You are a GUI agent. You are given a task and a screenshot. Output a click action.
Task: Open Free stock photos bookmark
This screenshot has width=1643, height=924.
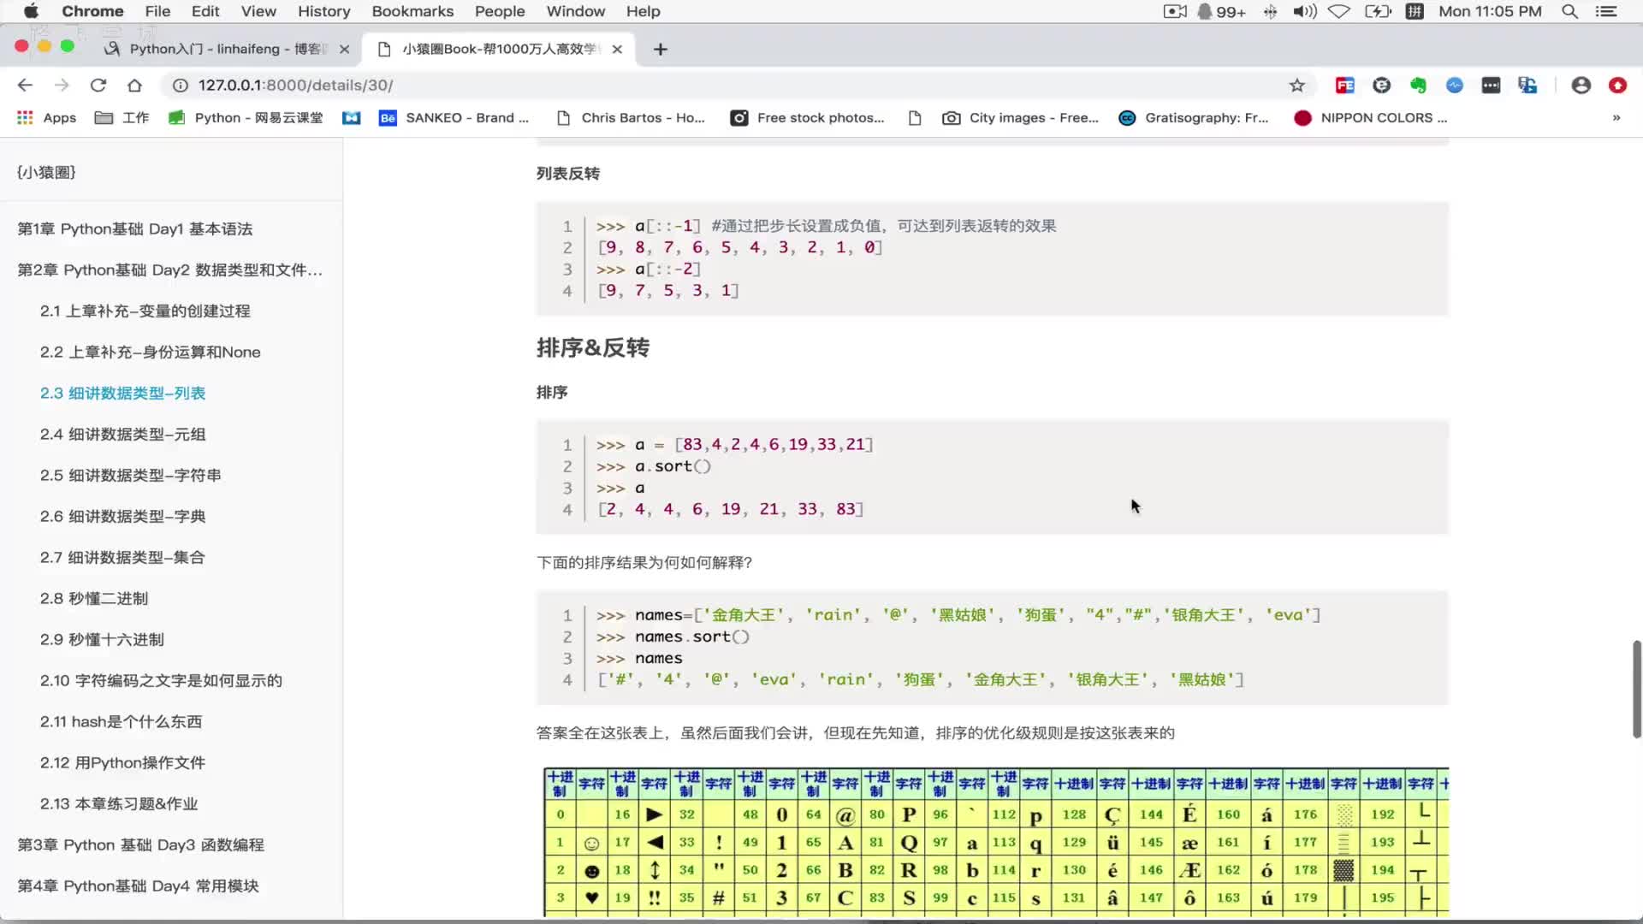pyautogui.click(x=808, y=117)
